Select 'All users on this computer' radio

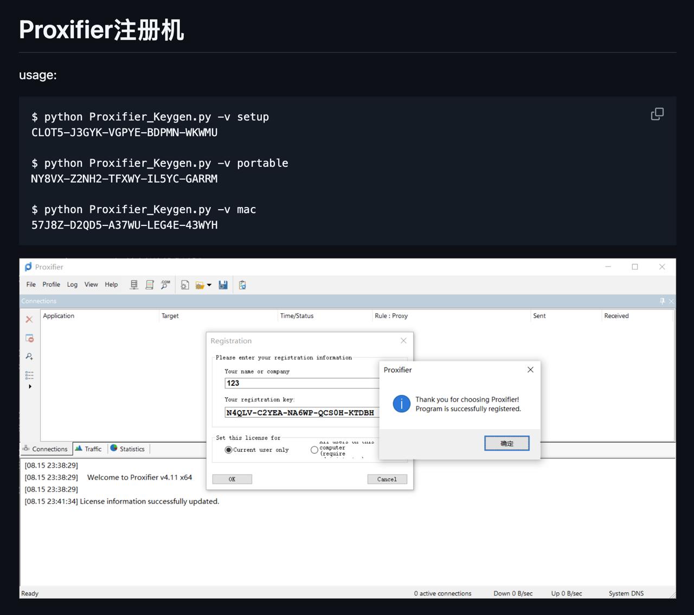(x=314, y=450)
